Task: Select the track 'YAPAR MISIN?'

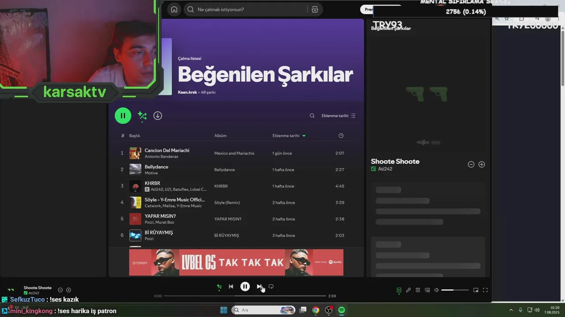Action: point(160,216)
